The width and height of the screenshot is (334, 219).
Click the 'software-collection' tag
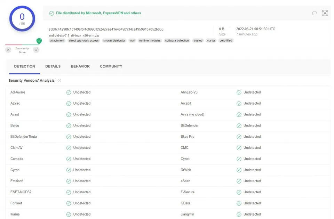pyautogui.click(x=177, y=41)
